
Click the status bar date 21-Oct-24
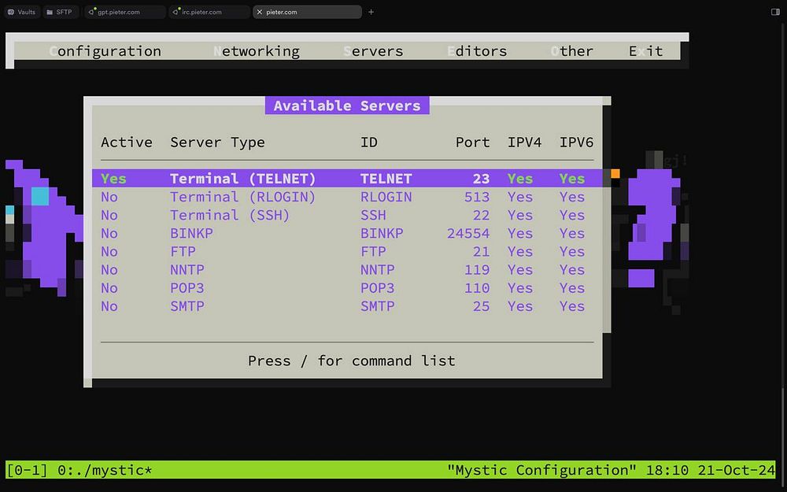point(737,471)
